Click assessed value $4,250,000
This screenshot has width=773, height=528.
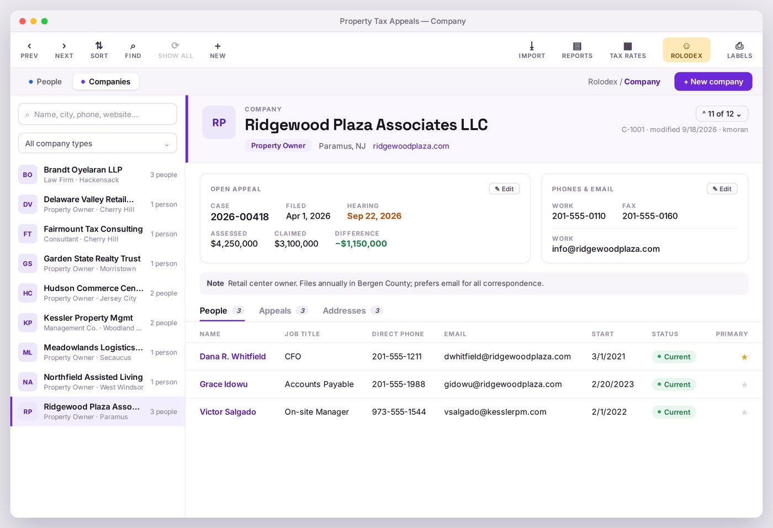pyautogui.click(x=234, y=244)
